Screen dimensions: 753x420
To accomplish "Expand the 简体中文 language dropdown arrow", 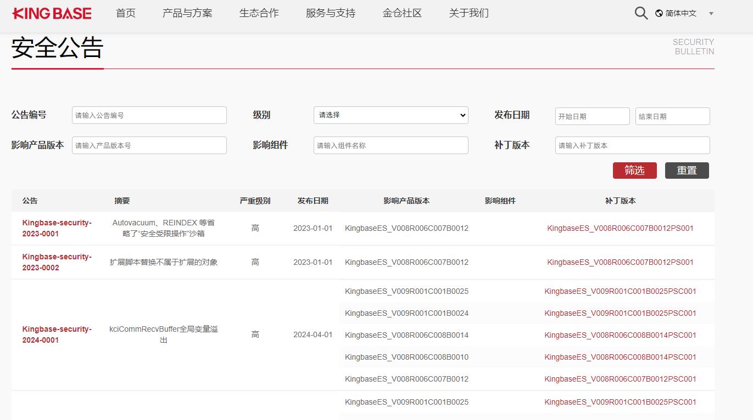I will [x=711, y=14].
